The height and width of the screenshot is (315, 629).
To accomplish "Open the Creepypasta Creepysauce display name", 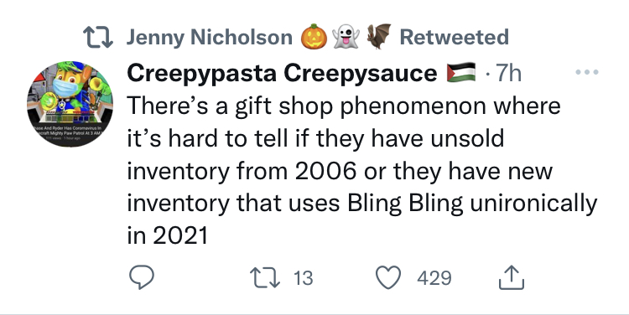I will 282,74.
